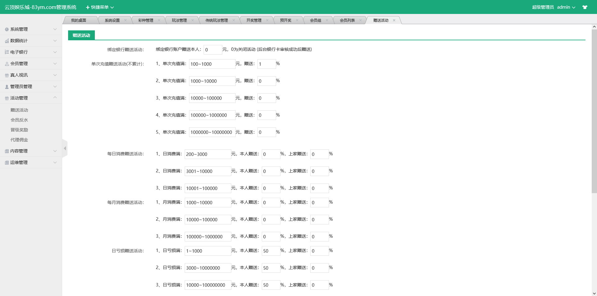Click the vertical scrollbar thumb
The image size is (597, 296).
tap(594, 112)
